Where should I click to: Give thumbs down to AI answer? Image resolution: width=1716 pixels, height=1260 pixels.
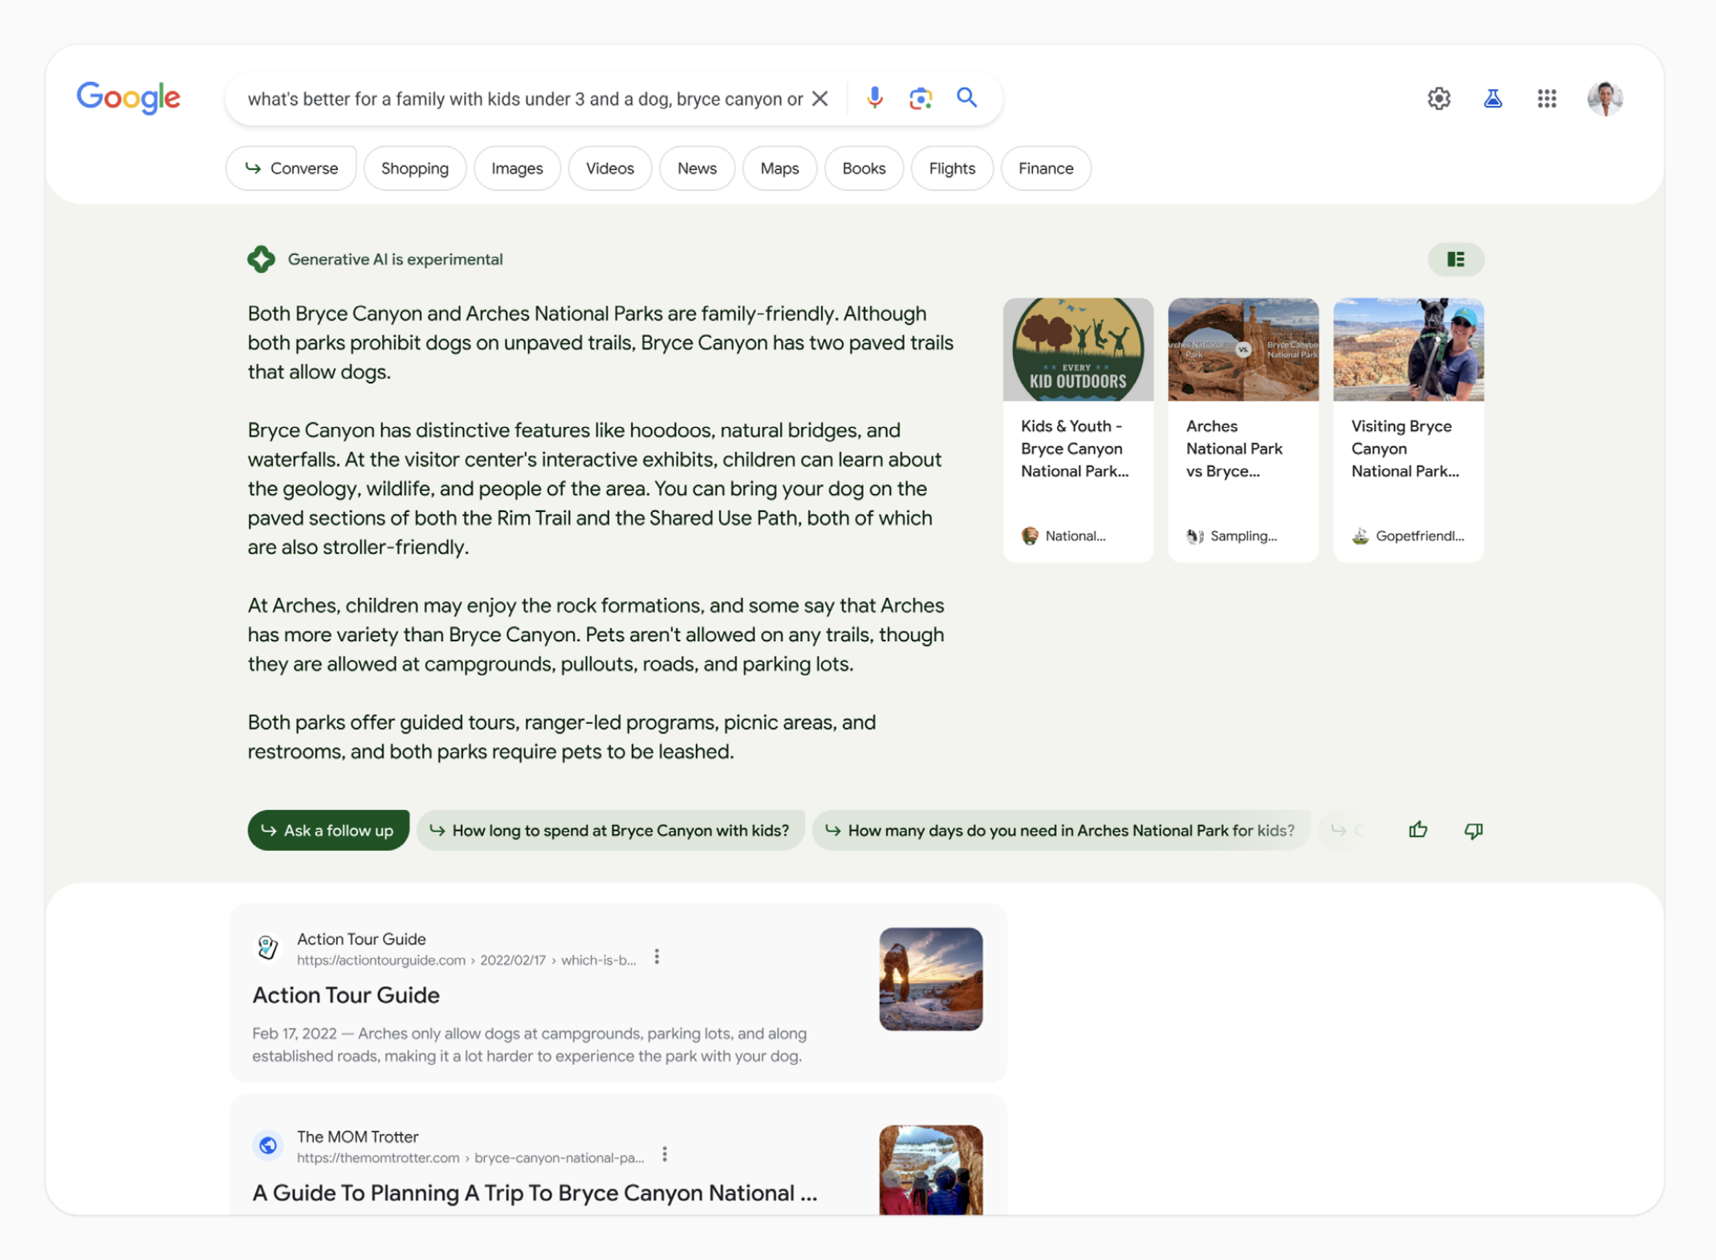[x=1473, y=830]
